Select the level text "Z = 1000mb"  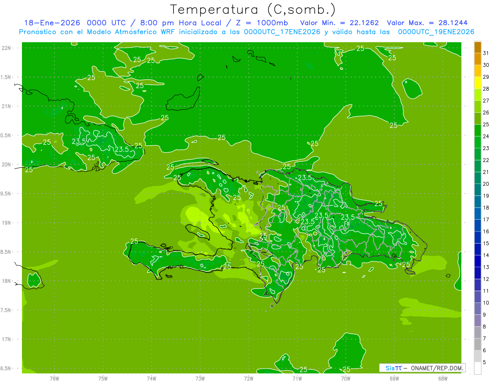coord(262,23)
